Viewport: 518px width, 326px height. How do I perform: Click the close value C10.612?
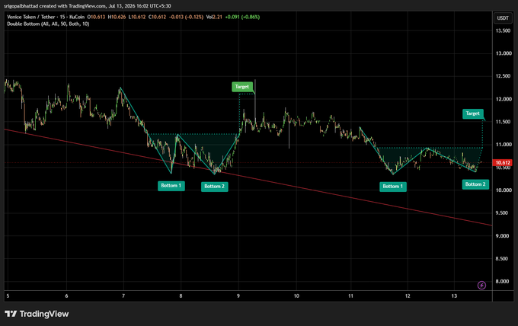(x=157, y=17)
